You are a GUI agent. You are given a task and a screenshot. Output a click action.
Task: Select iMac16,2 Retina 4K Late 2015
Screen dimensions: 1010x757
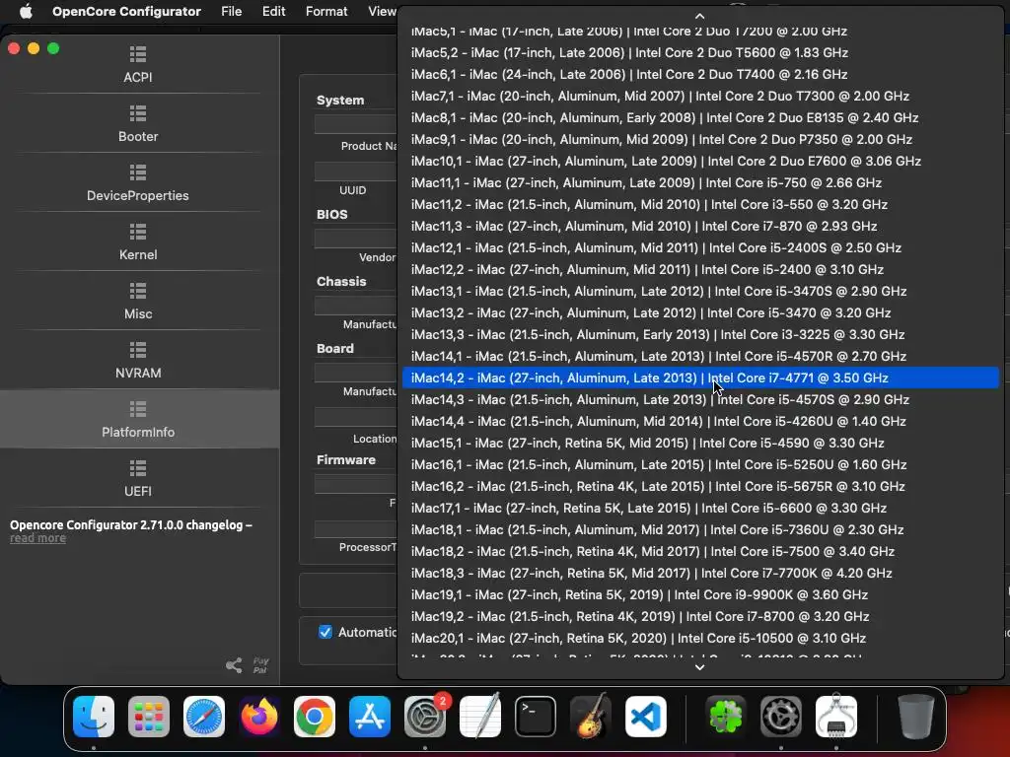[700, 486]
